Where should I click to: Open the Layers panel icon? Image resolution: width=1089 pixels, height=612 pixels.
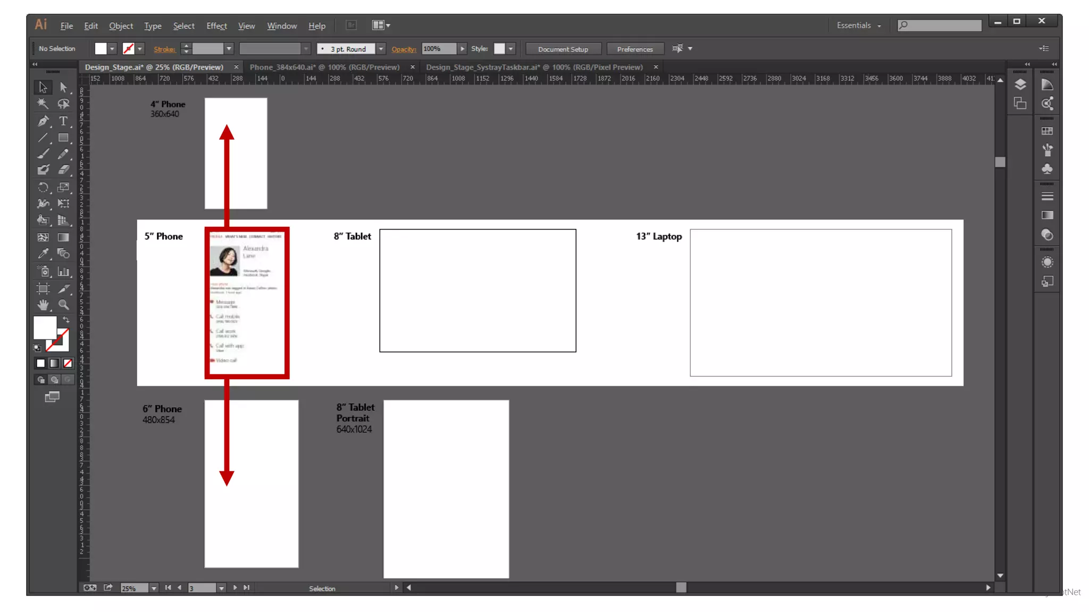pyautogui.click(x=1020, y=85)
